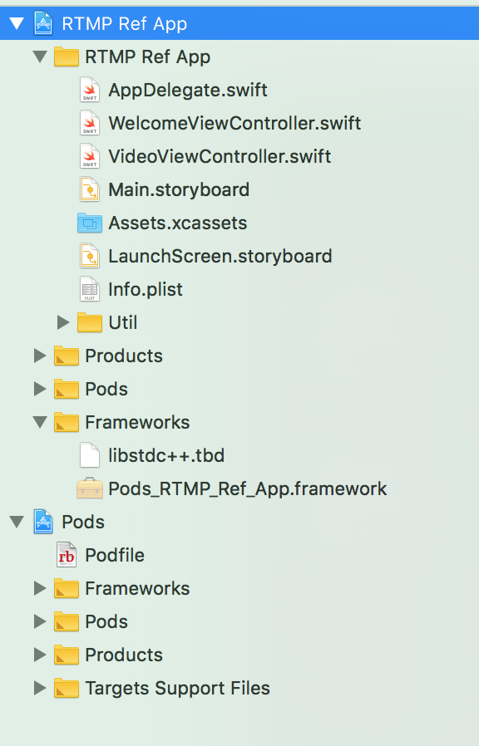Collapse the Frameworks group containing libstdc++.tbd
This screenshot has width=479, height=746.
[x=40, y=423]
